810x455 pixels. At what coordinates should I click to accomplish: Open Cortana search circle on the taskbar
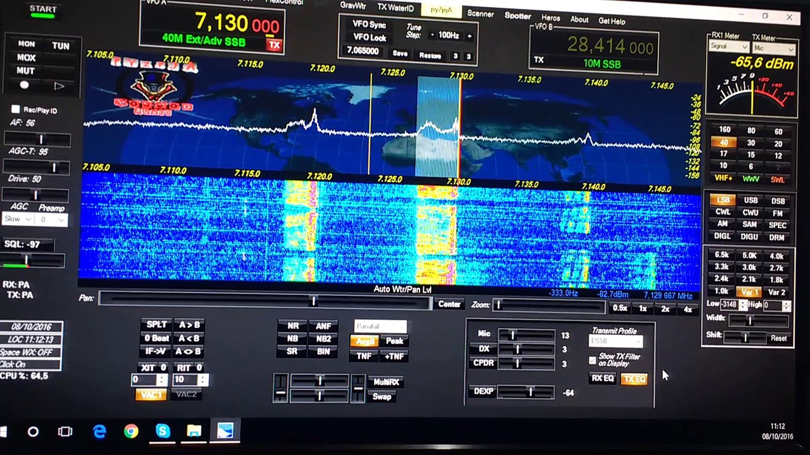click(x=33, y=432)
